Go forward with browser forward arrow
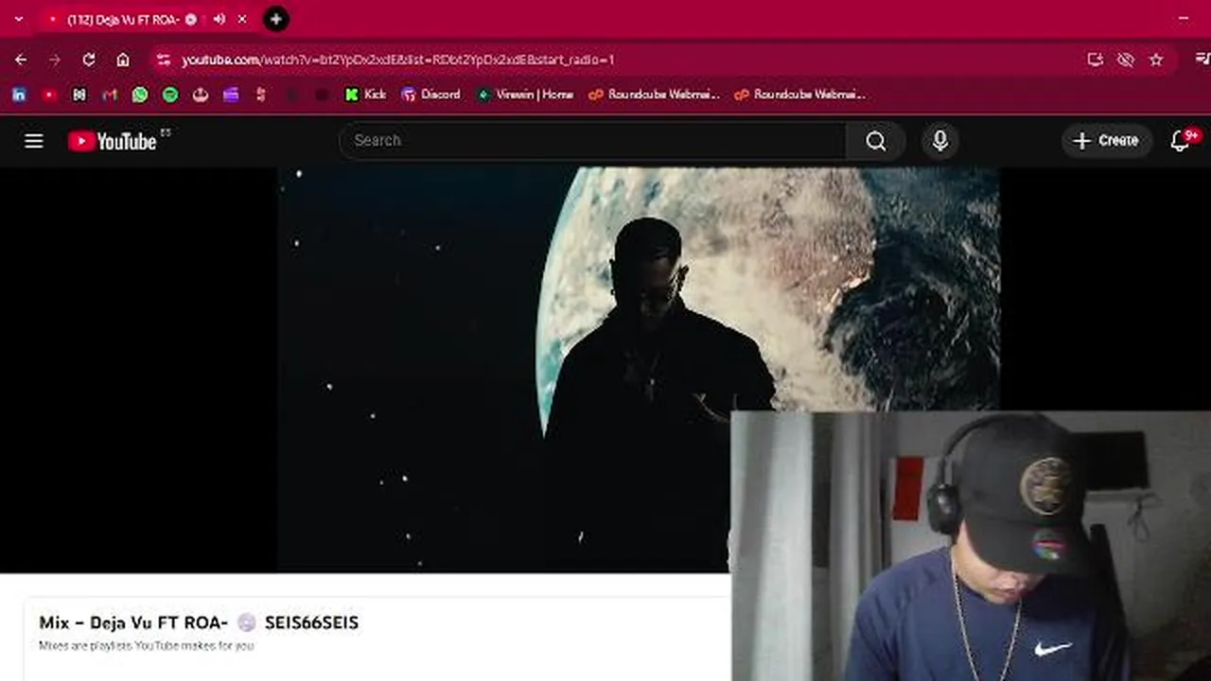This screenshot has width=1211, height=681. pyautogui.click(x=55, y=60)
